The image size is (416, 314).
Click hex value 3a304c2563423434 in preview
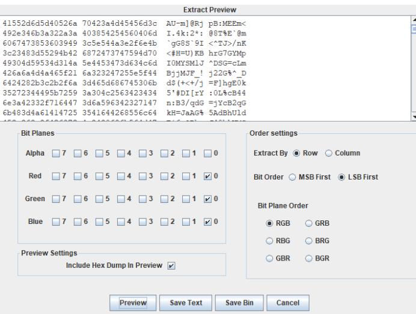(x=120, y=93)
